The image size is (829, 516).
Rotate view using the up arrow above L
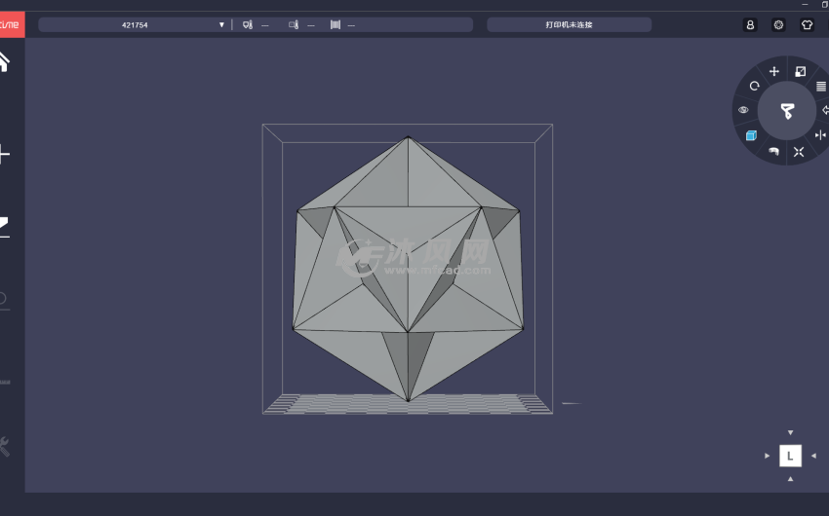click(790, 432)
